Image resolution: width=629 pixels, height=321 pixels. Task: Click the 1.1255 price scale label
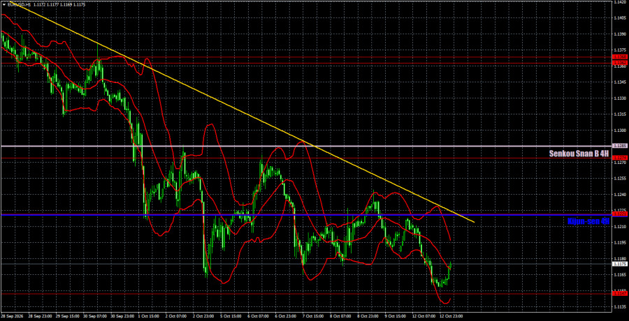(x=619, y=179)
